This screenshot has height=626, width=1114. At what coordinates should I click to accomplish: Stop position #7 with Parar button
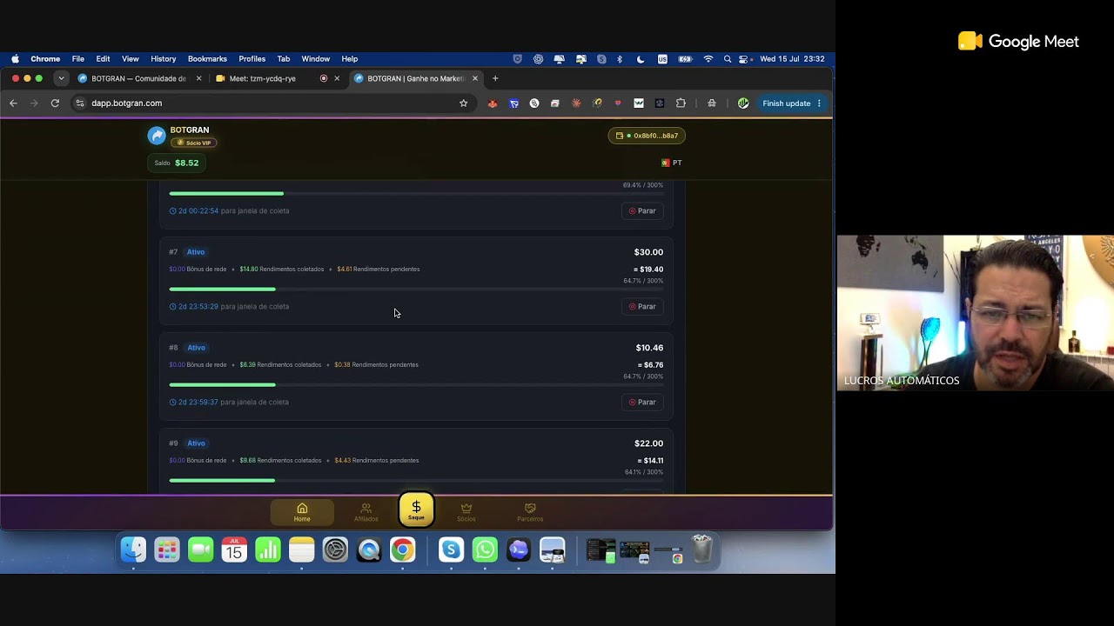pyautogui.click(x=642, y=306)
